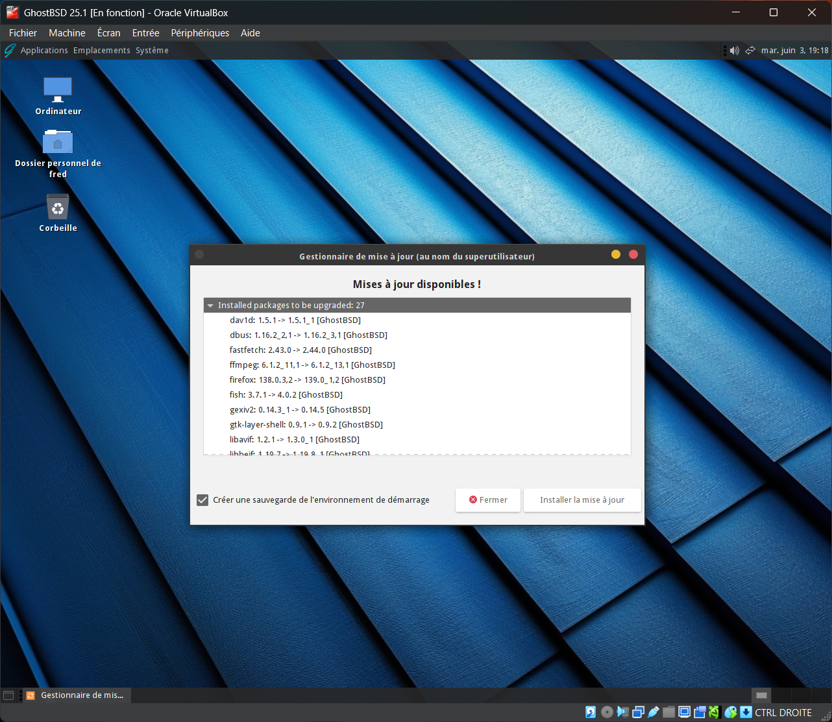The width and height of the screenshot is (832, 722).
Task: Click VirtualBox optical drive status icon
Action: coord(607,712)
